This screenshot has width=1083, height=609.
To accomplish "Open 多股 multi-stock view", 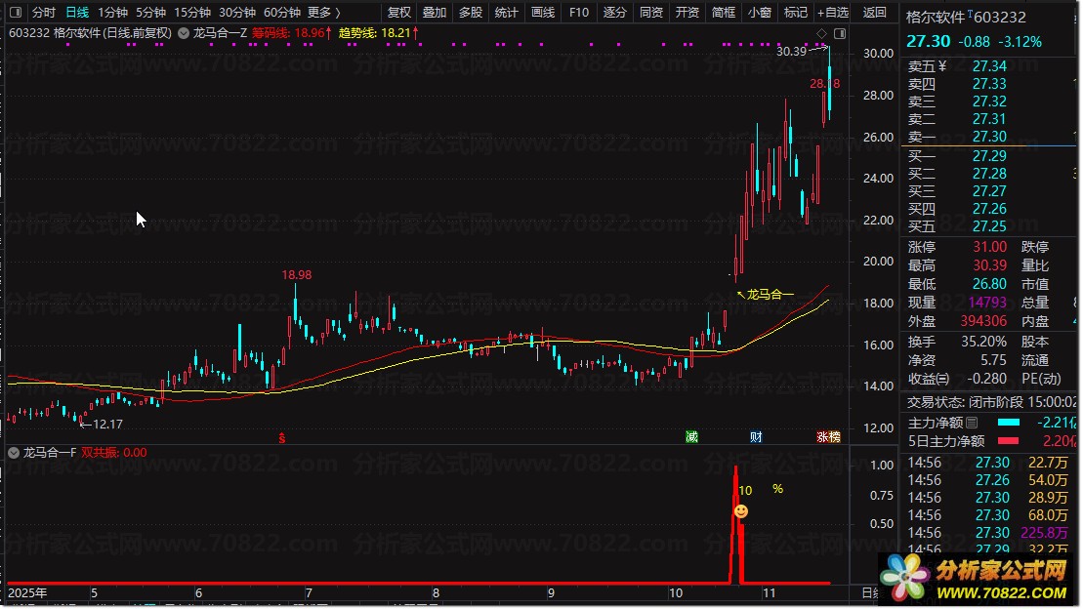I will (471, 13).
